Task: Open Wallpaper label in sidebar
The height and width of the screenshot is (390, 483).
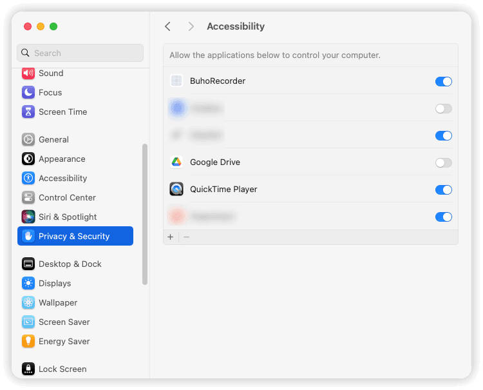Action: click(x=58, y=303)
